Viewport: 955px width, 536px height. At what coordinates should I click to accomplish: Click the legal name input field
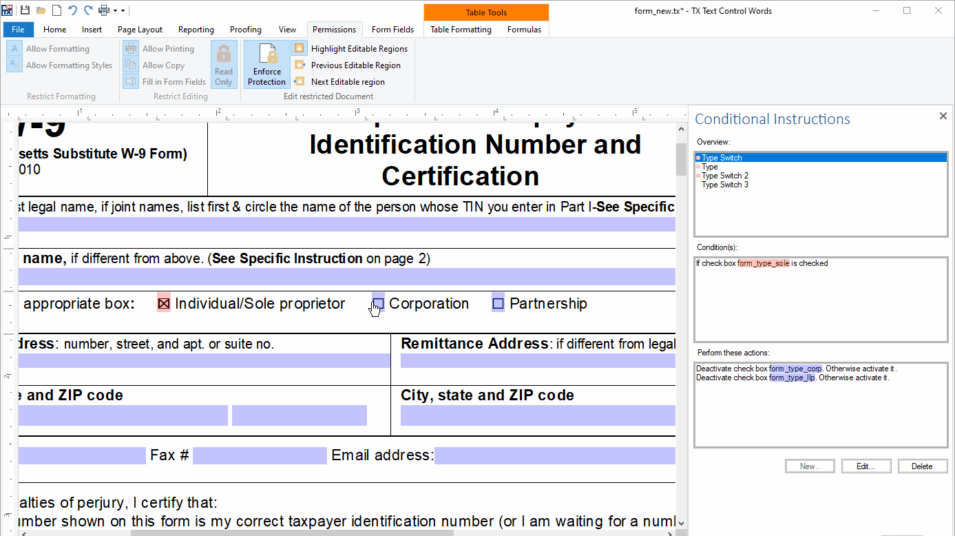tap(347, 224)
